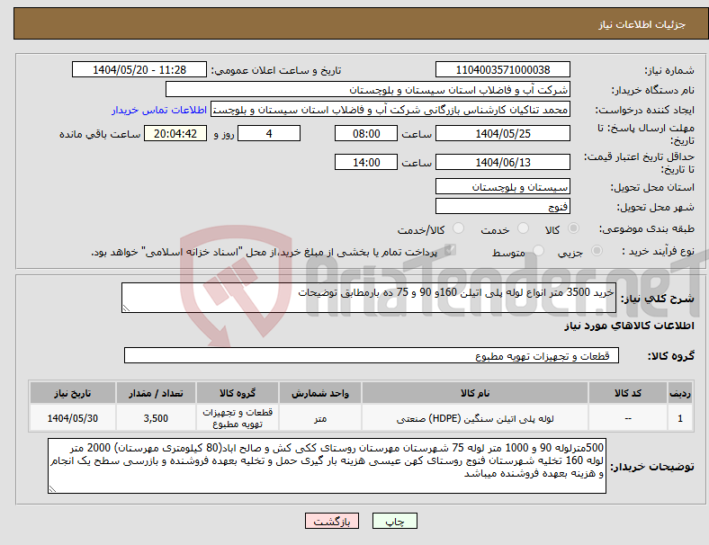Click the price validity time 14:00
Screen dimensions: 709x545
(366, 162)
